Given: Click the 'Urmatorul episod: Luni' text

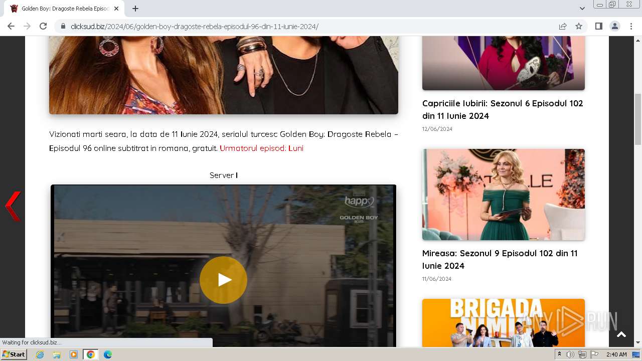Looking at the screenshot, I should pos(261,148).
